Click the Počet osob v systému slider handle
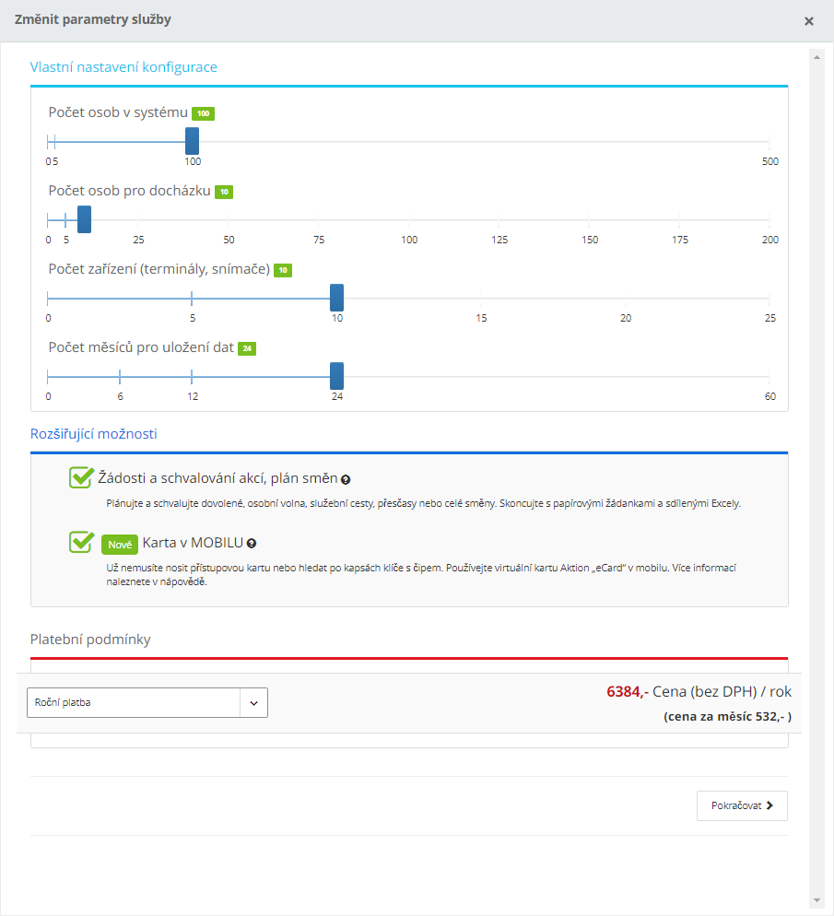This screenshot has height=916, width=834. (192, 142)
